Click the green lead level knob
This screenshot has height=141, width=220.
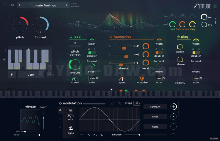(x=172, y=24)
